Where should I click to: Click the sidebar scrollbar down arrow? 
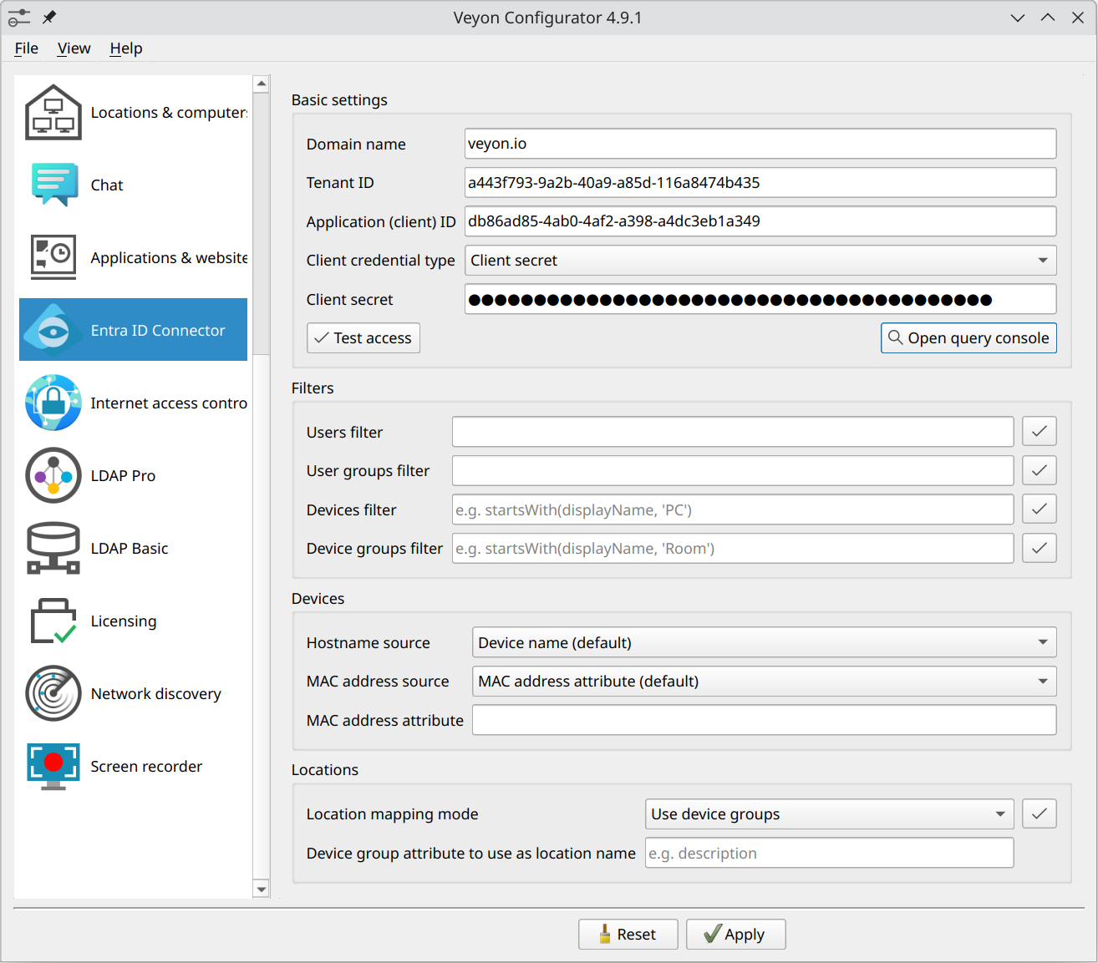coord(262,890)
